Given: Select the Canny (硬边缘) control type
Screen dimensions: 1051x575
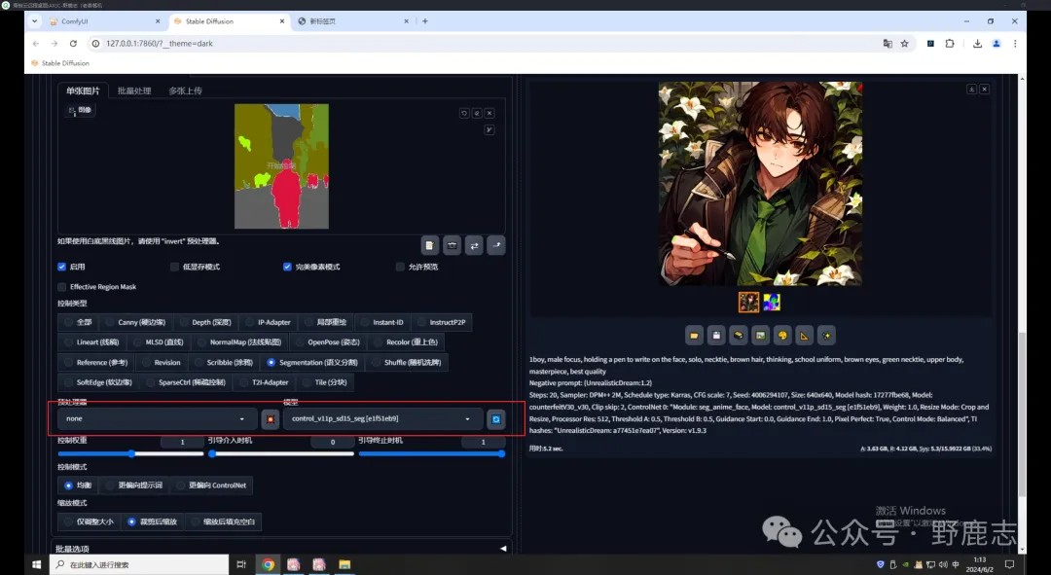Looking at the screenshot, I should pos(135,322).
